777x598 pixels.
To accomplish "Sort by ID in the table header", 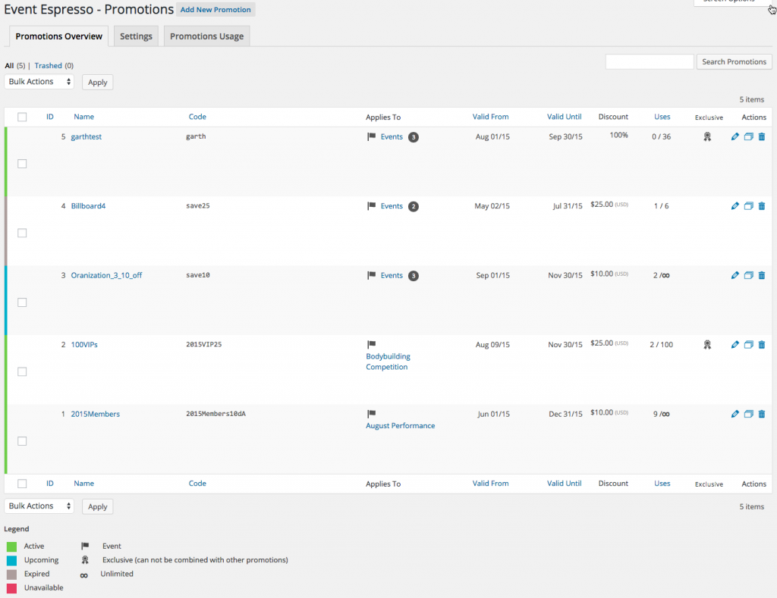I will click(50, 117).
